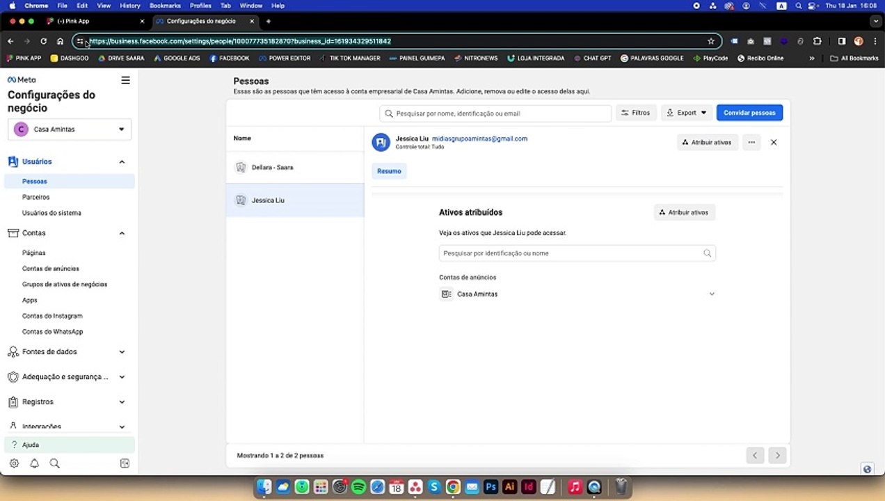Open Parceiros in the sidebar

36,197
